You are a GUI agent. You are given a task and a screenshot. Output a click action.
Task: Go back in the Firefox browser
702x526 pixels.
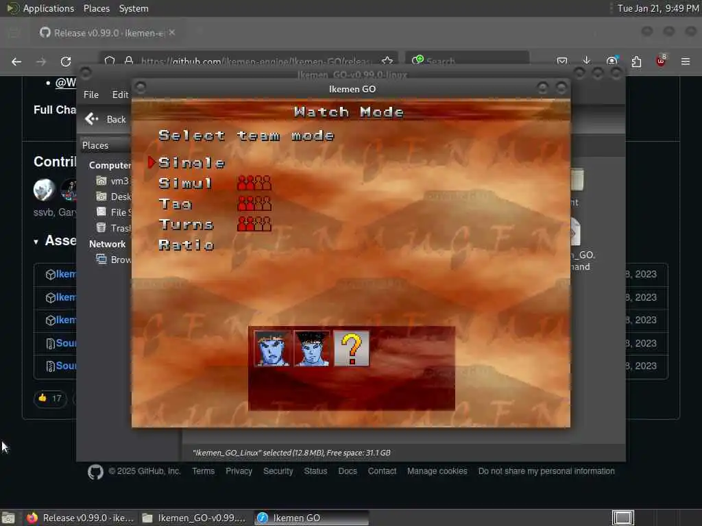[16, 62]
